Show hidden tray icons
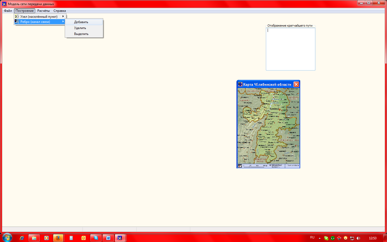Viewport: 387px width, 242px height. pyautogui.click(x=320, y=238)
